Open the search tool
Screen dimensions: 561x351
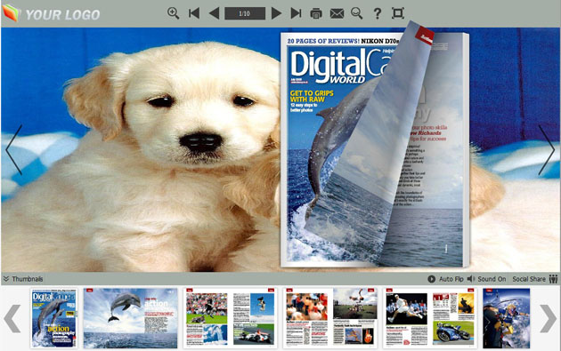357,13
